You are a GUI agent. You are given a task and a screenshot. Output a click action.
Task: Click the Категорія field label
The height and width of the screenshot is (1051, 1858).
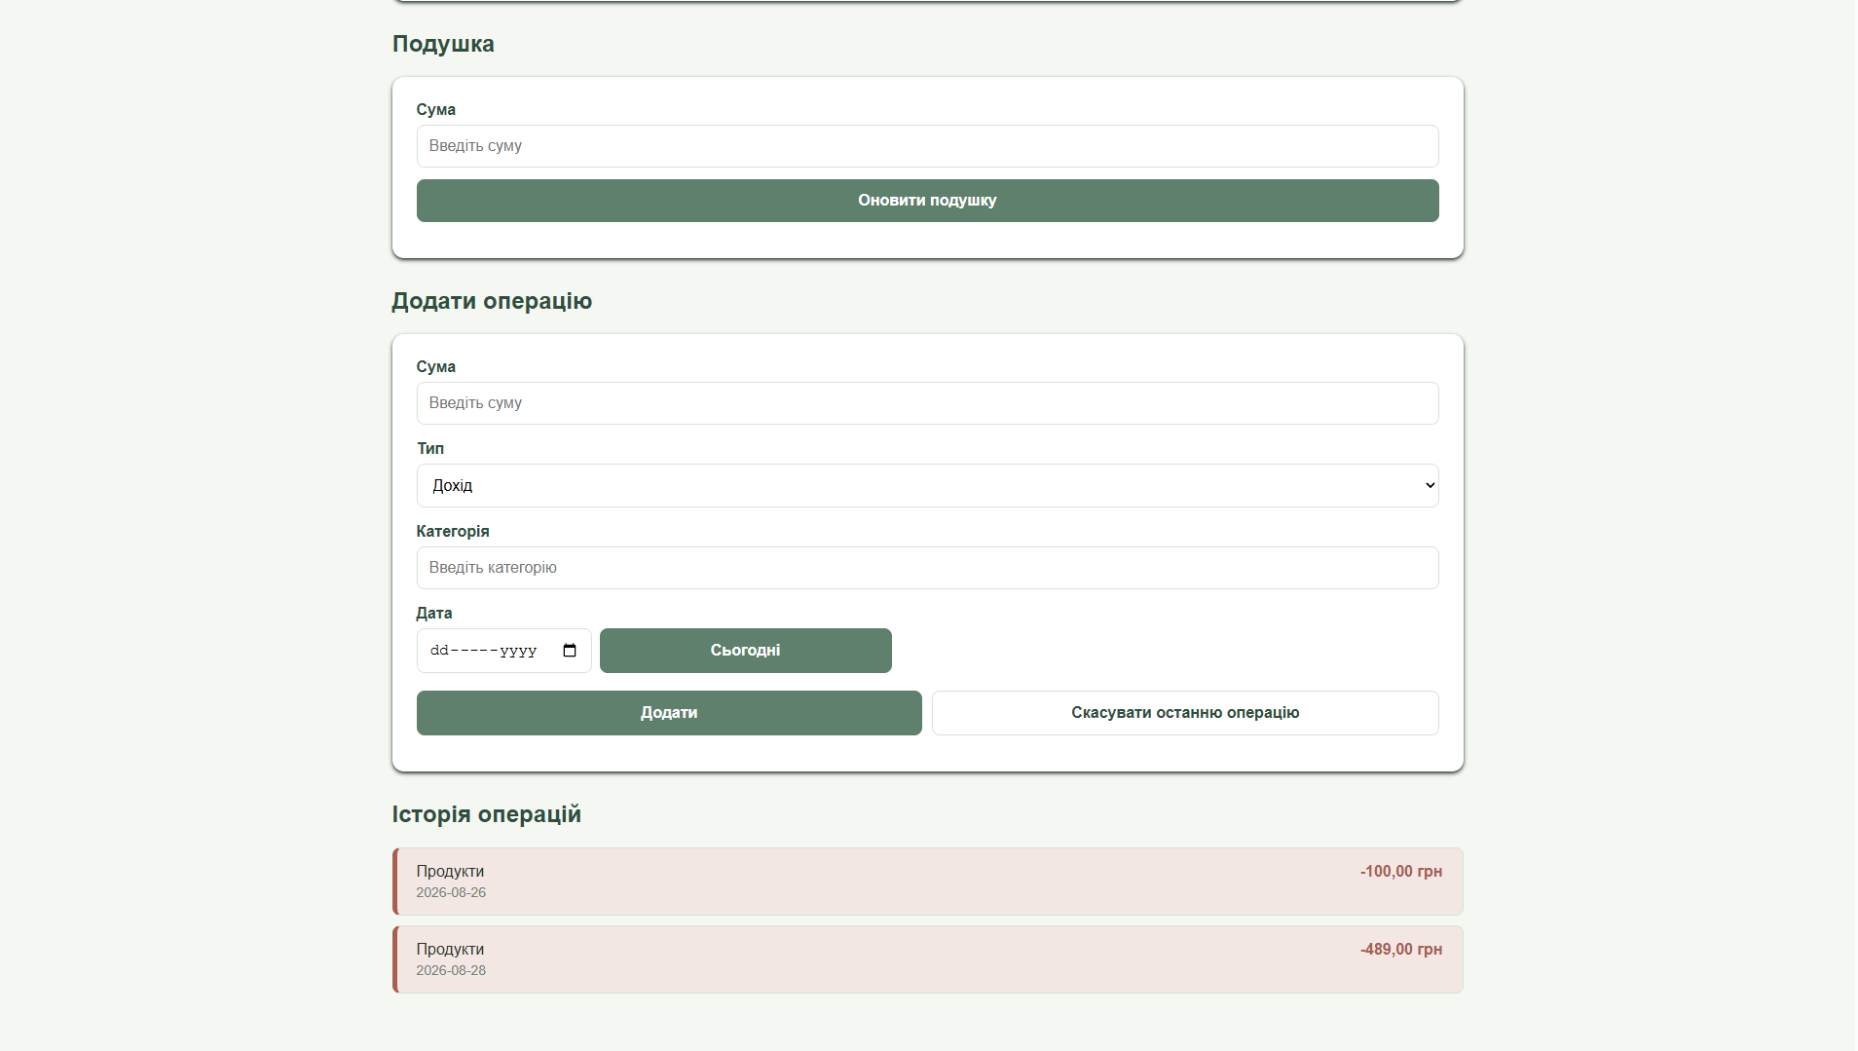click(x=453, y=532)
